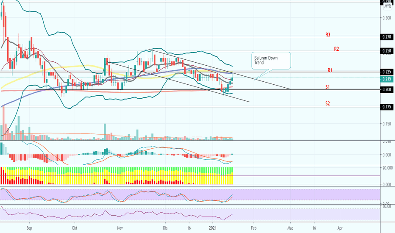This screenshot has height=233, width=395.
Task: Click the Mac date label
Action: tap(290, 228)
